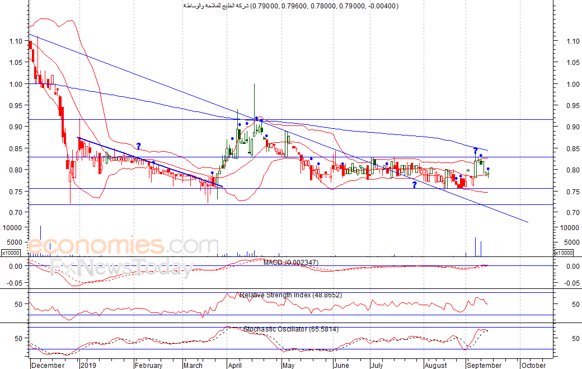
Task: Click the x10000 scale box on the left axis
Action: pyautogui.click(x=11, y=253)
